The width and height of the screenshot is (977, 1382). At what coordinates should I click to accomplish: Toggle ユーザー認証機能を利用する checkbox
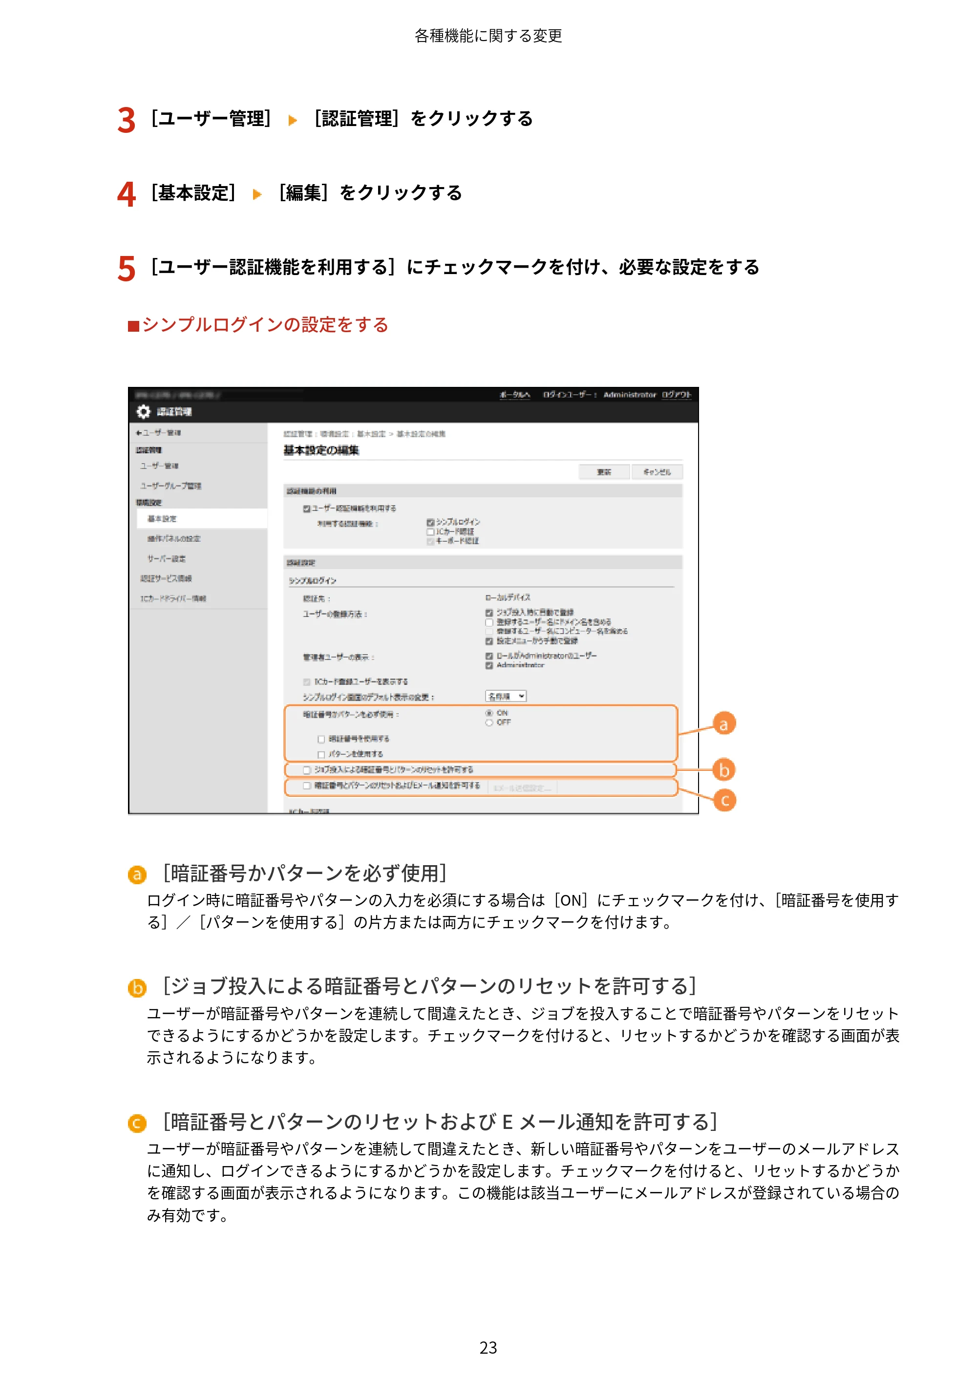[306, 509]
